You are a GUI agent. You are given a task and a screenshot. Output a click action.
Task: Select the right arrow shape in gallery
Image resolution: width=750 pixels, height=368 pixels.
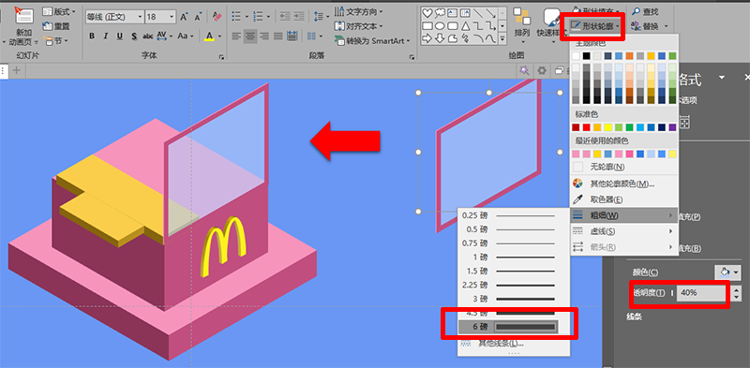(427, 38)
